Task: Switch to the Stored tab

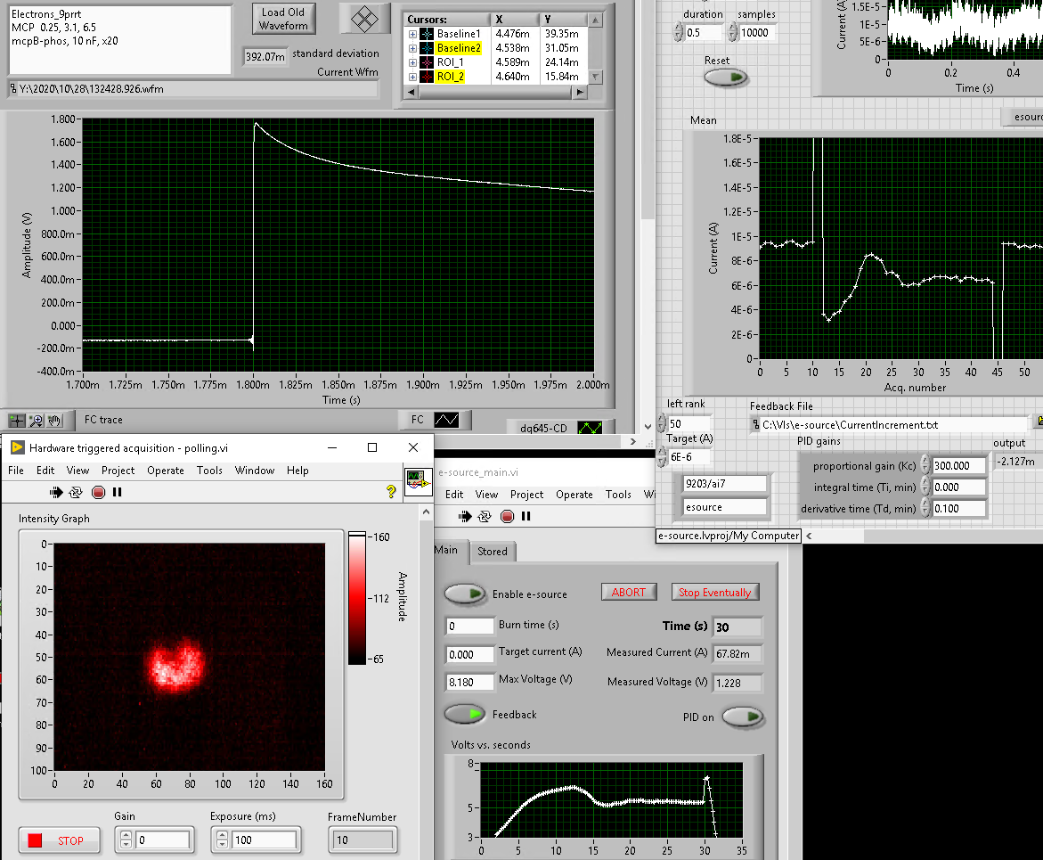Action: (492, 552)
